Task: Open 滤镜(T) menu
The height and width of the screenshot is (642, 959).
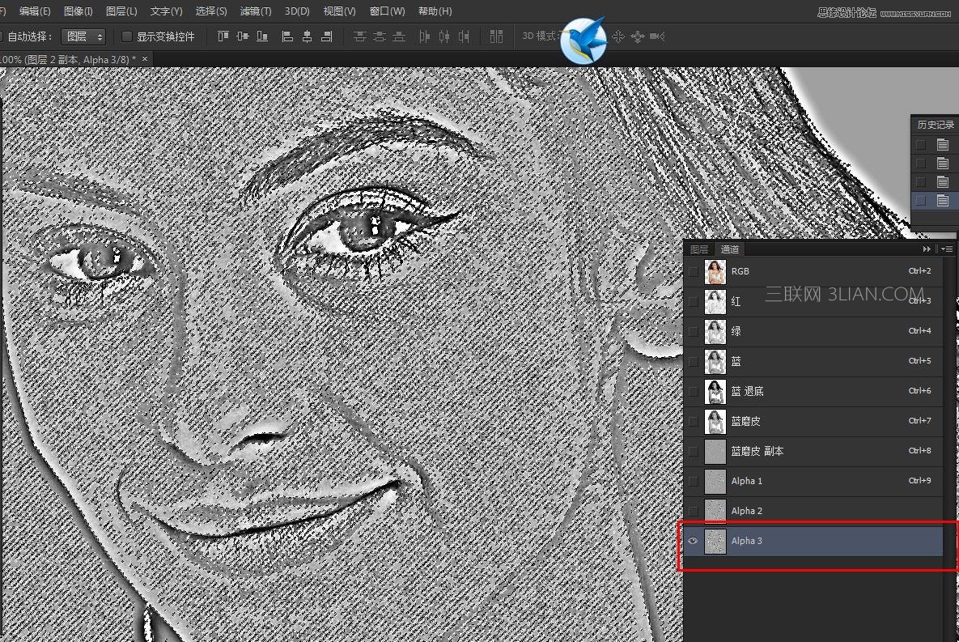Action: 256,11
